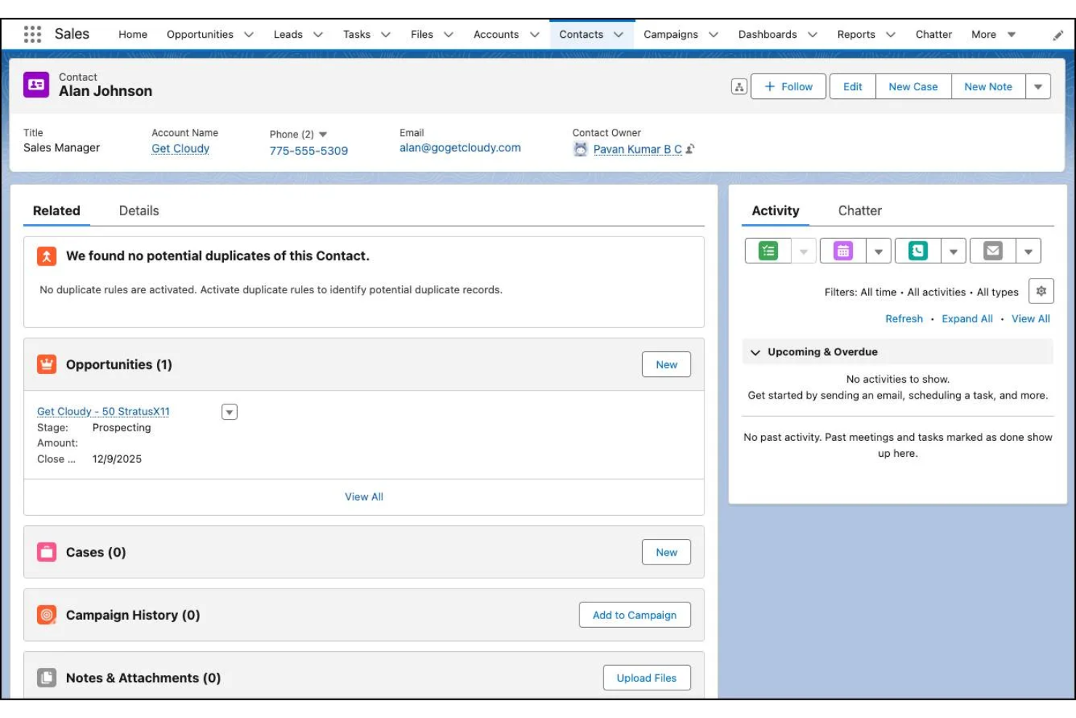The height and width of the screenshot is (718, 1076).
Task: Click the purple Contact record icon
Action: click(36, 84)
